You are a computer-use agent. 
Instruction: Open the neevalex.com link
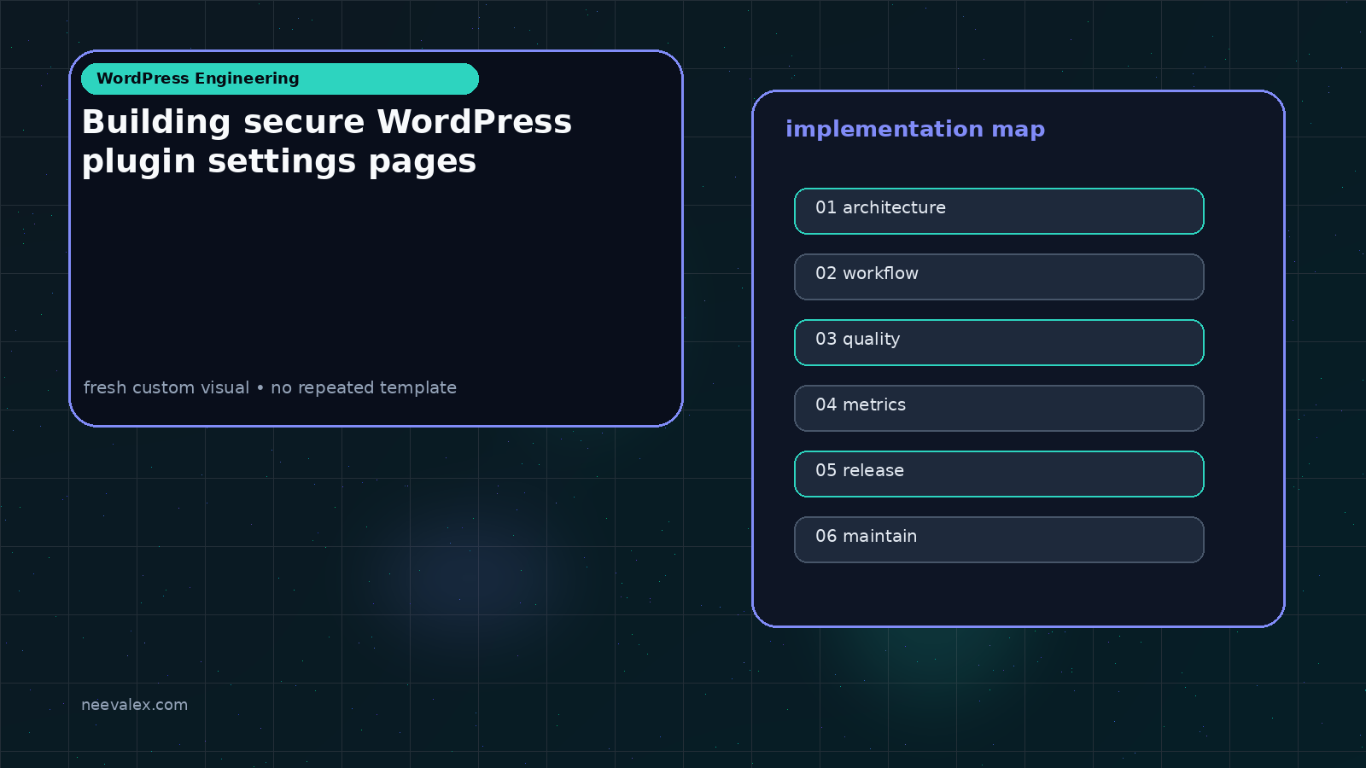(134, 705)
